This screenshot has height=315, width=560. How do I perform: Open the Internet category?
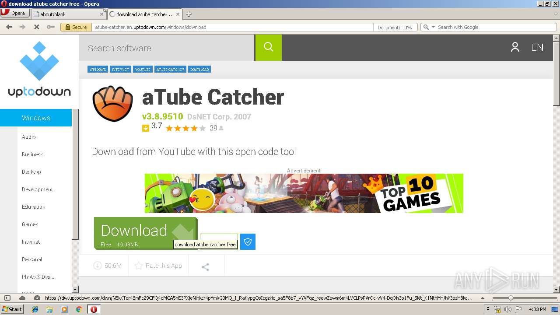click(31, 242)
